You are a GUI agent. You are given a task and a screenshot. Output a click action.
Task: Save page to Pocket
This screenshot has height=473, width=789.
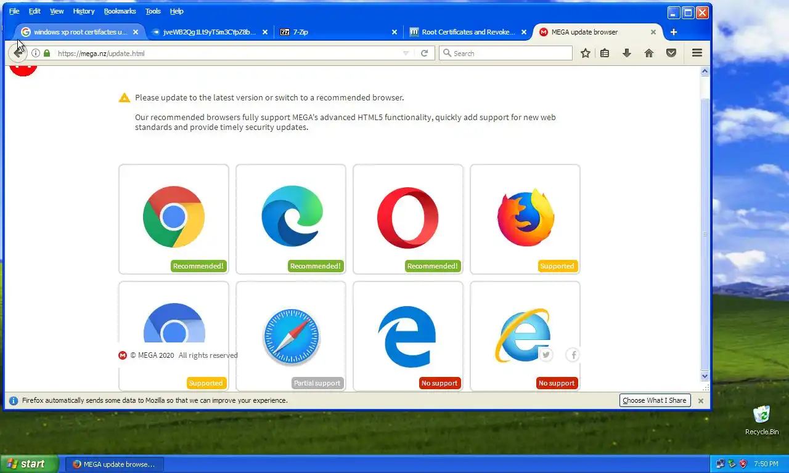[x=671, y=54]
